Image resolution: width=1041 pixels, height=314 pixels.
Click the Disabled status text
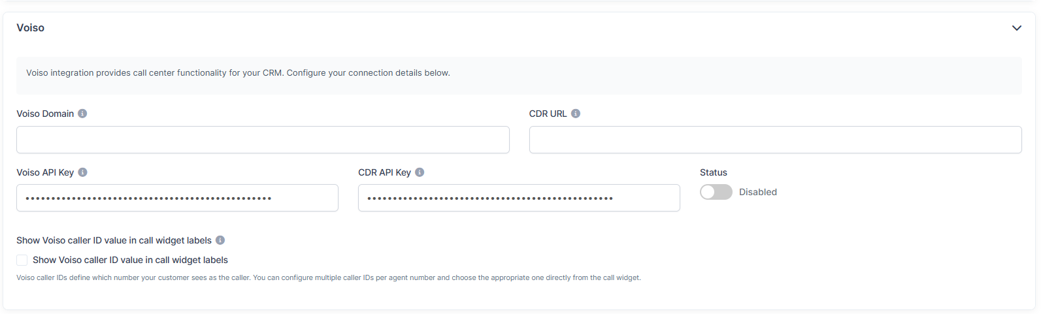[757, 192]
